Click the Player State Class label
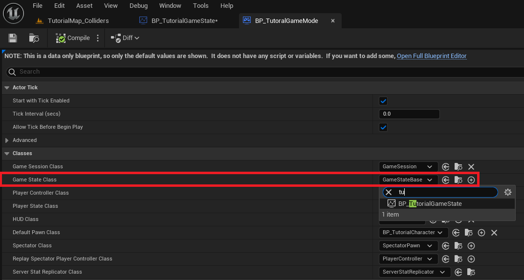The height and width of the screenshot is (280, 524). tap(35, 206)
